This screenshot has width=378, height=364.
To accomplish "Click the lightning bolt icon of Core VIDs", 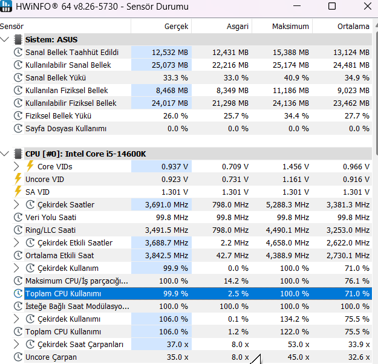I will pos(30,166).
